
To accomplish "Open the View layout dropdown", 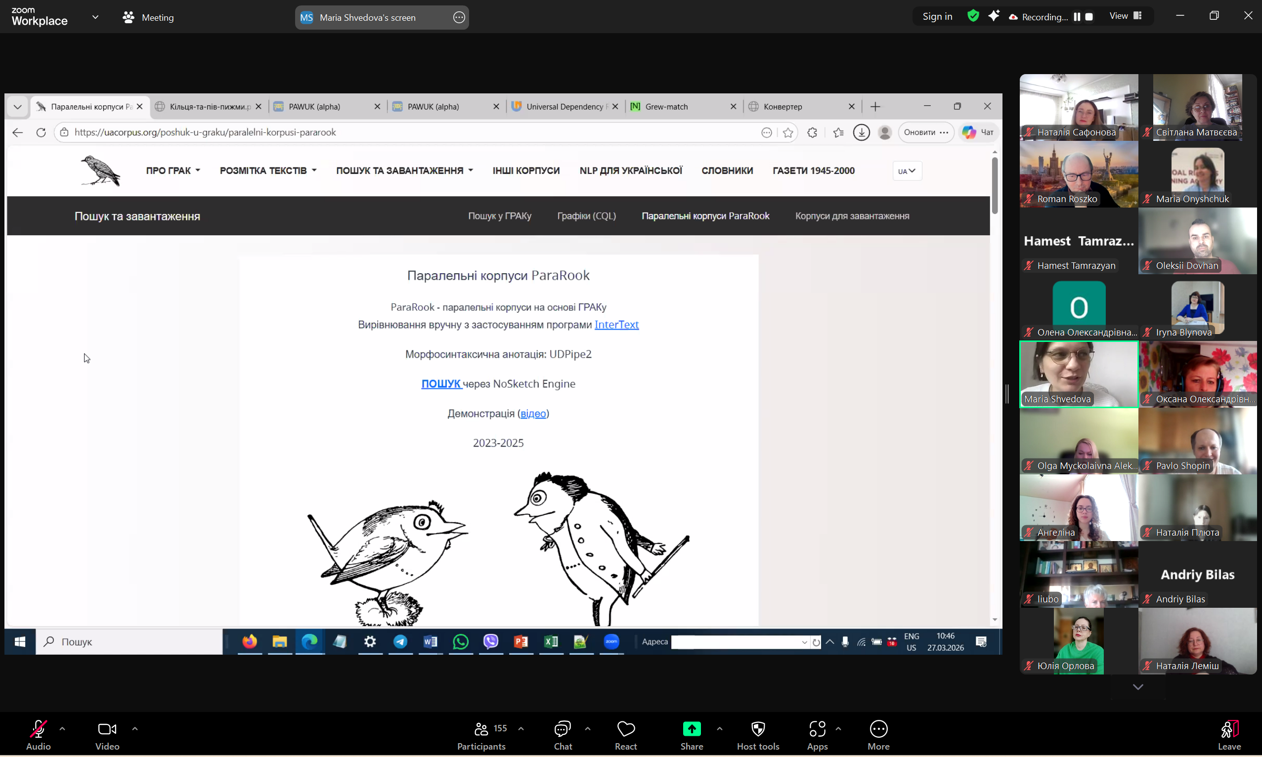I will click(1125, 16).
